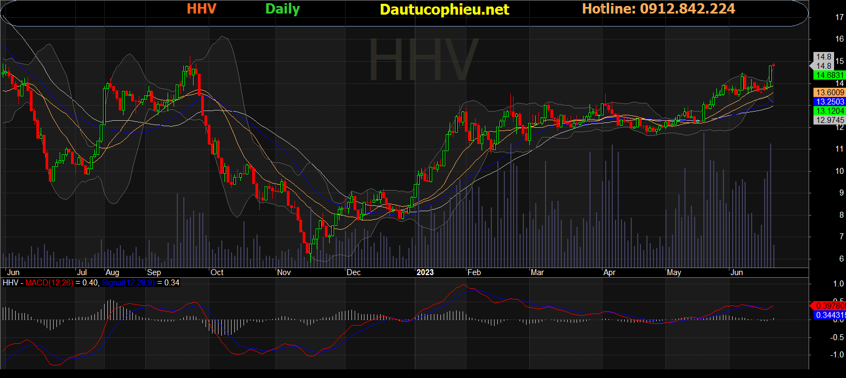Click the orange 13.6009 price tag
The height and width of the screenshot is (378, 846).
(x=830, y=93)
